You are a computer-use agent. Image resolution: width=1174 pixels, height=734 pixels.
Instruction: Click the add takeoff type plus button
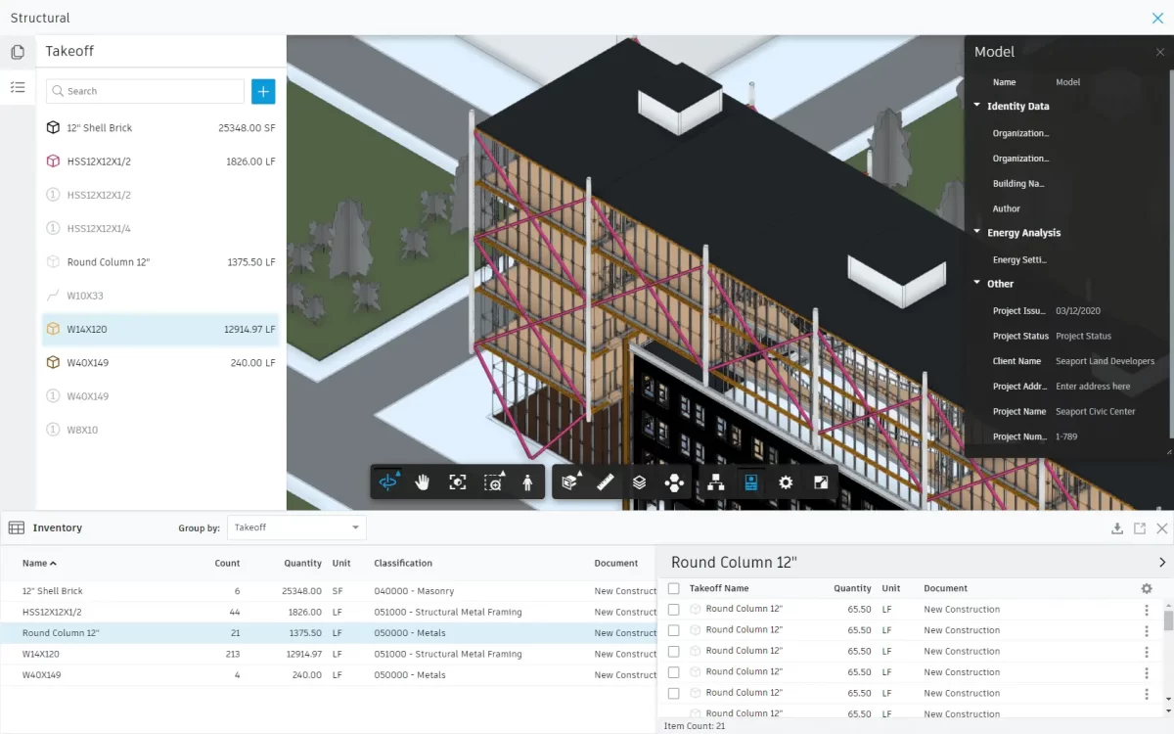point(263,91)
